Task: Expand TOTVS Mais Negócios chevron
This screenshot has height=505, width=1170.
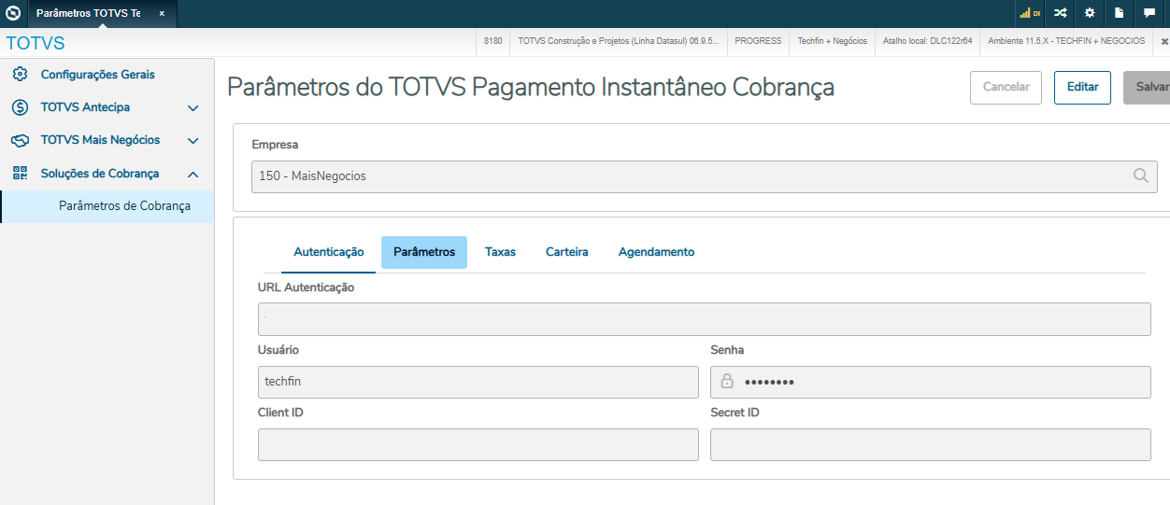Action: pos(193,141)
